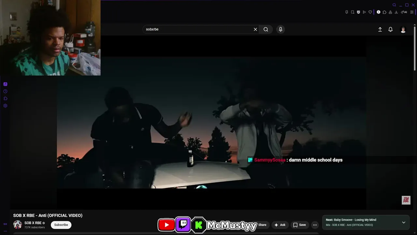Click the YouTube search magnifier button

click(266, 29)
